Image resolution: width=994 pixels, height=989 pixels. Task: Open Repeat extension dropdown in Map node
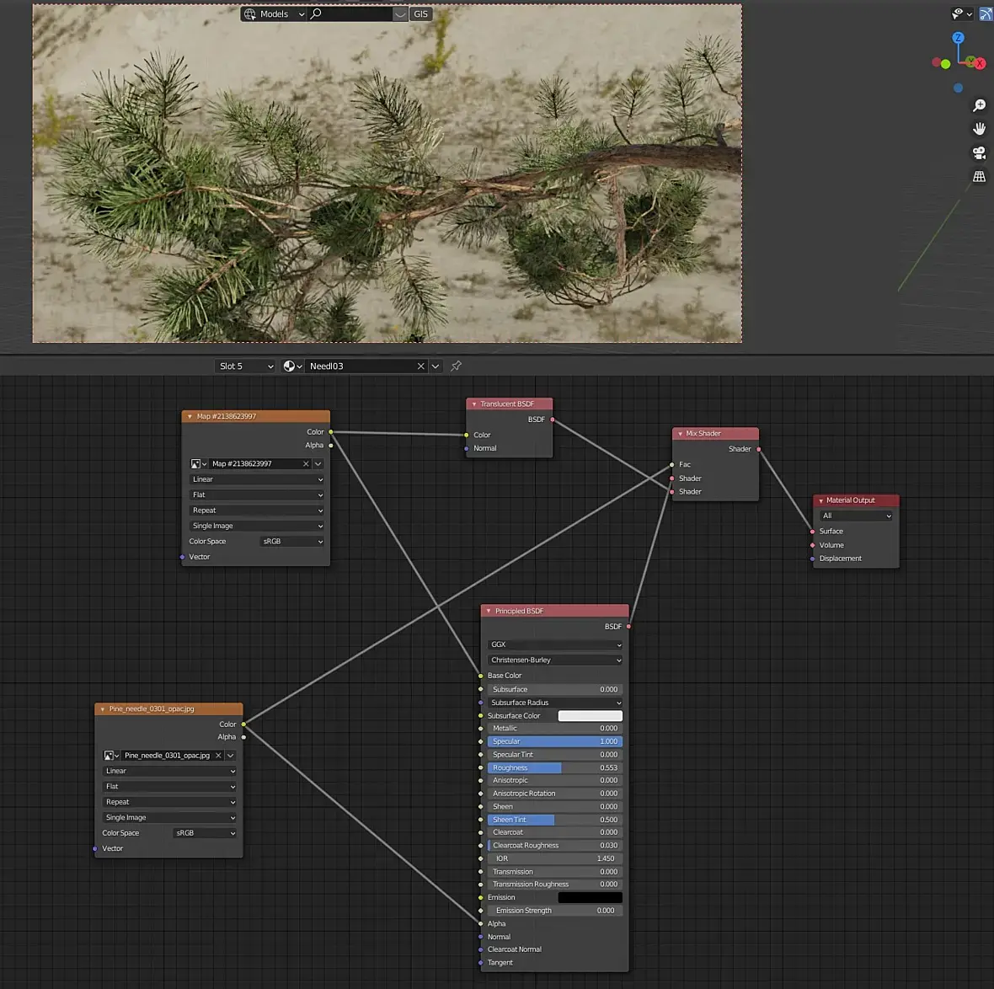(257, 511)
